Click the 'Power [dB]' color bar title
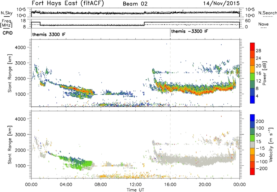This screenshot has height=192, width=277. tap(265, 73)
